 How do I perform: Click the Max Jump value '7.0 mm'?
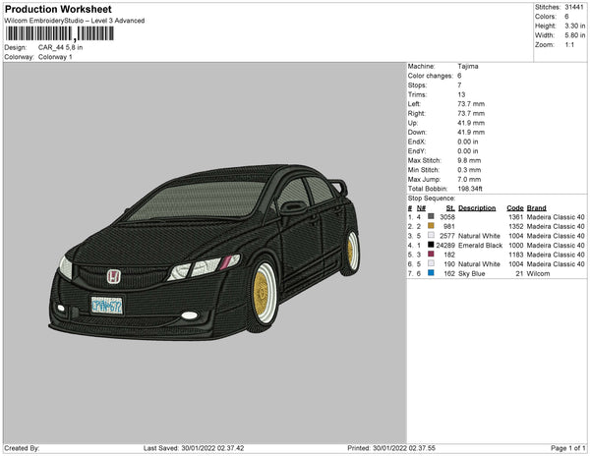coord(469,179)
